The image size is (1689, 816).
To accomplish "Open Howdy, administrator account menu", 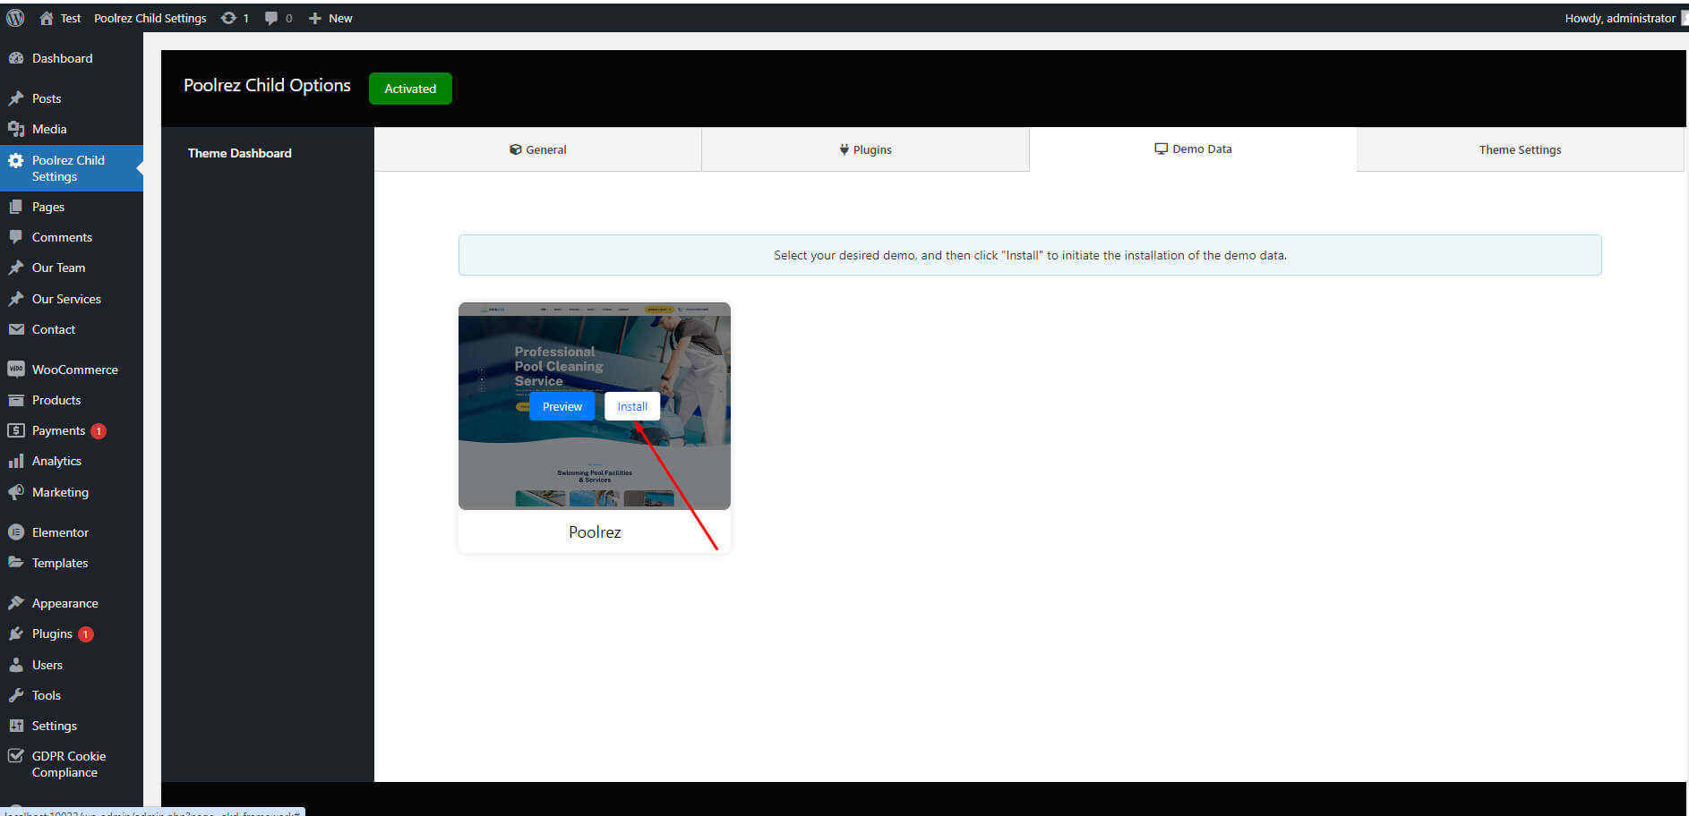I will pos(1619,18).
